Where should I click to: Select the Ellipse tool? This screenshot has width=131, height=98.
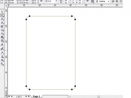[2, 34]
